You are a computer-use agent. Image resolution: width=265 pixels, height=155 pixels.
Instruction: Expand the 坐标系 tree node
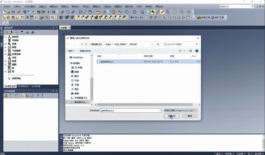(x=5, y=37)
